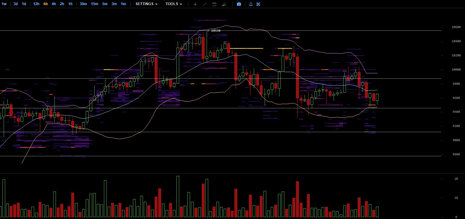The width and height of the screenshot is (465, 219).
Task: Click the 10550 price label on chart
Action: pos(215,30)
